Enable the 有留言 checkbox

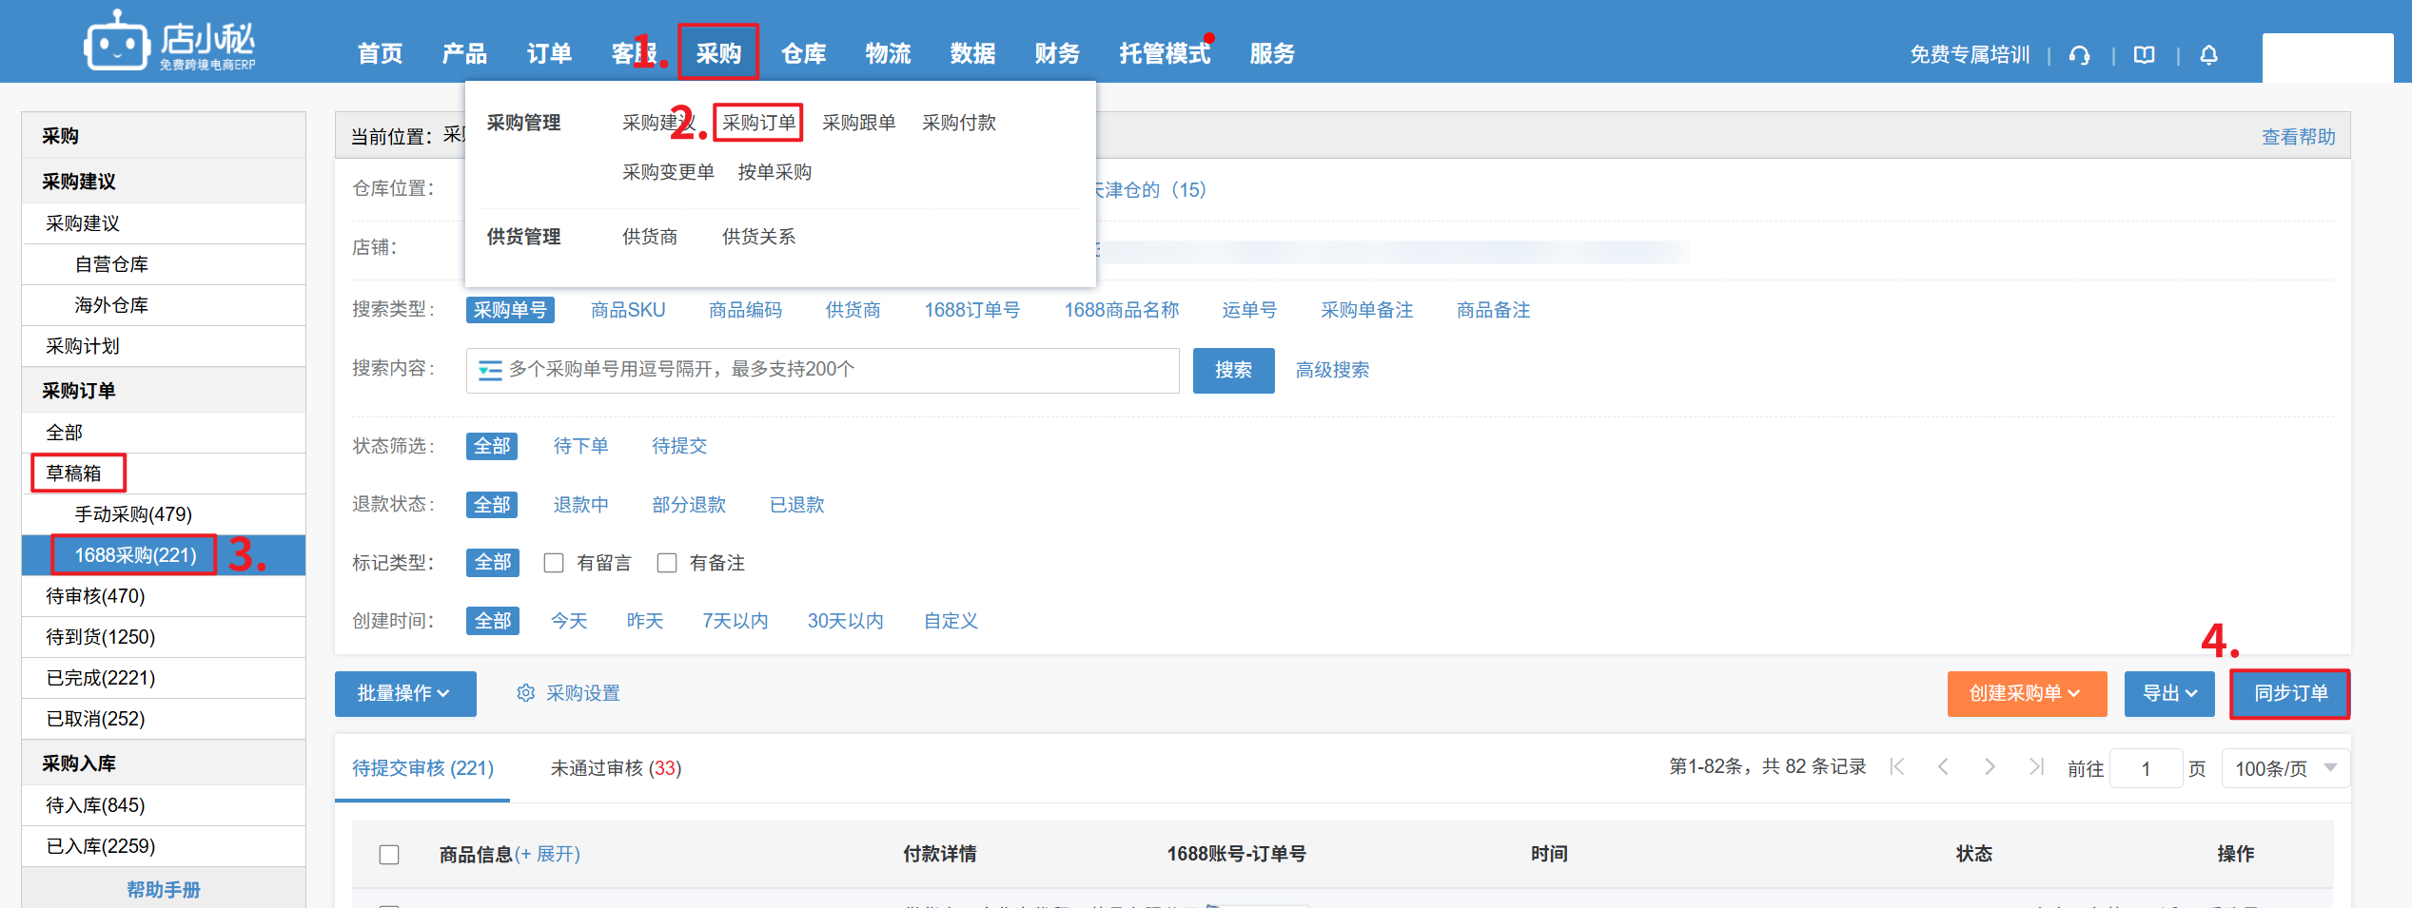554,563
